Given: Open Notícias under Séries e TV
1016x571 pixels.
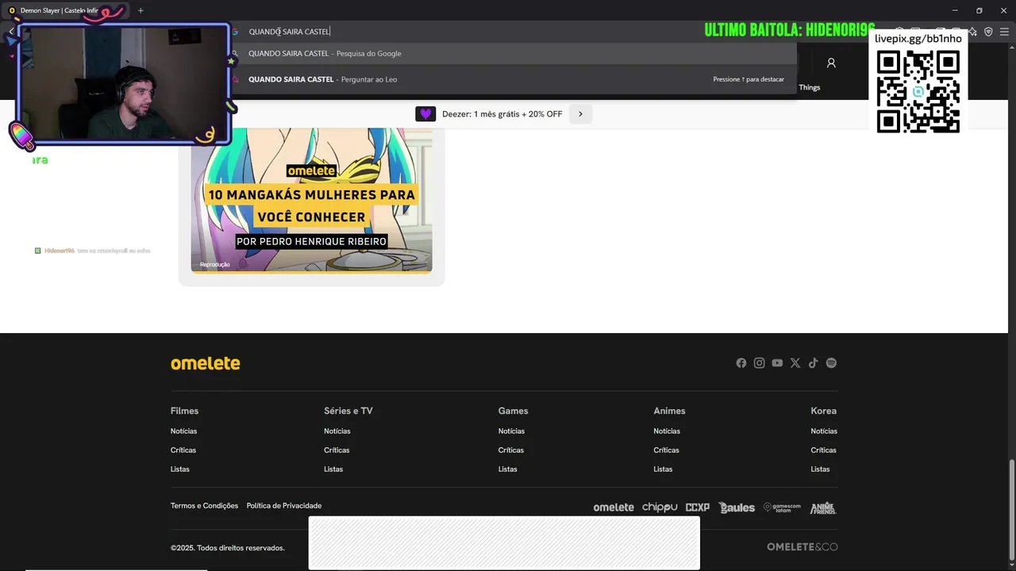Looking at the screenshot, I should pyautogui.click(x=337, y=431).
